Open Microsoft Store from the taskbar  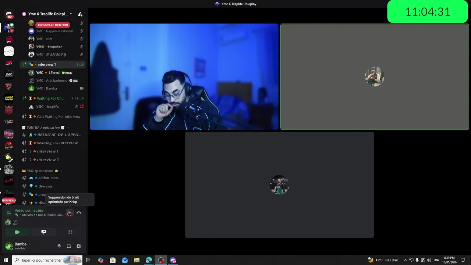(x=113, y=260)
